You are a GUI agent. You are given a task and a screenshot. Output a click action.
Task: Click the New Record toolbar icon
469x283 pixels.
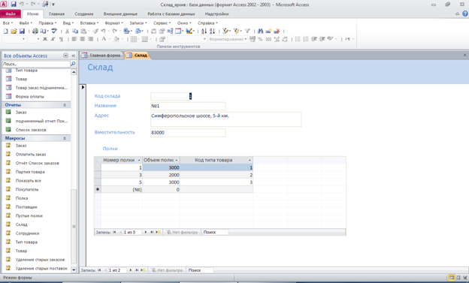268,31
